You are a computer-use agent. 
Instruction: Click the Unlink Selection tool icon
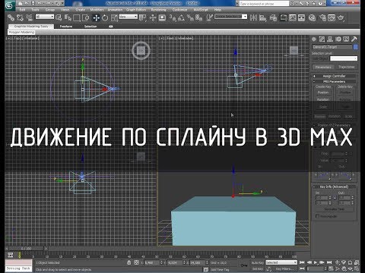coord(20,17)
